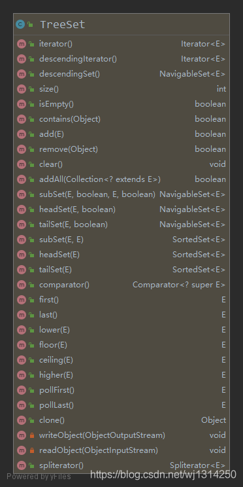Viewport: 243px width, 487px height.
Task: Click the method icon beside iterator()
Action: 21,44
